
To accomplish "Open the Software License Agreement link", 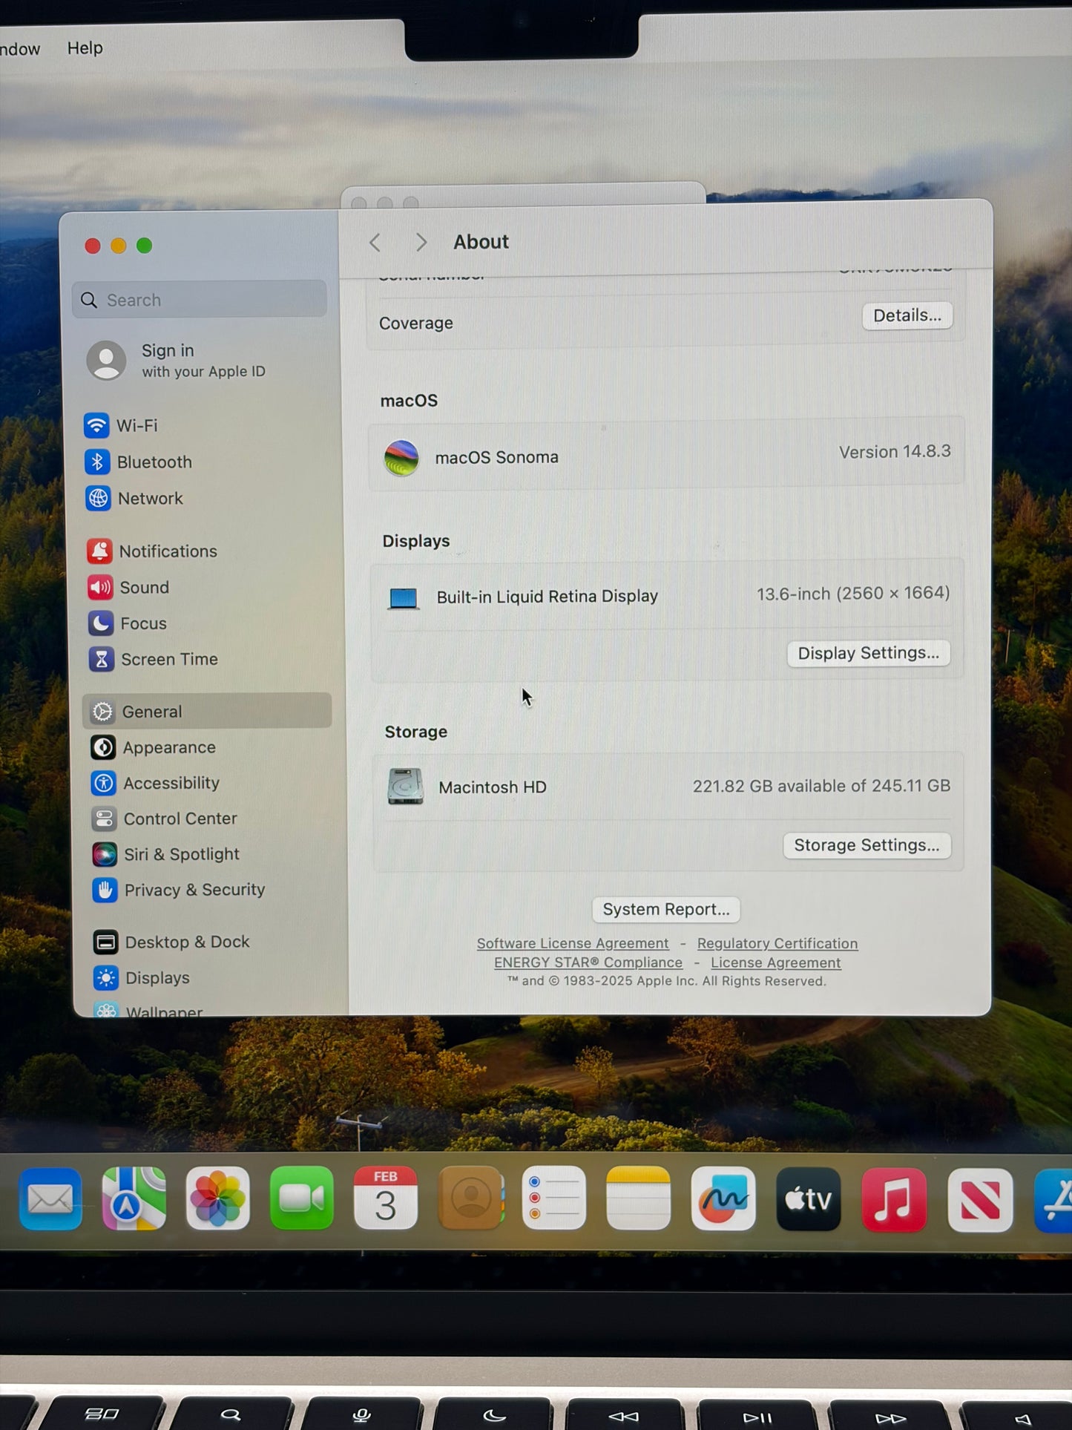I will [x=572, y=943].
